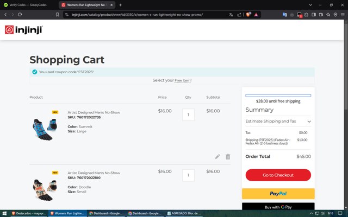The width and height of the screenshot is (348, 217).
Task: Click the Buy with G Pay button
Action: 278,206
